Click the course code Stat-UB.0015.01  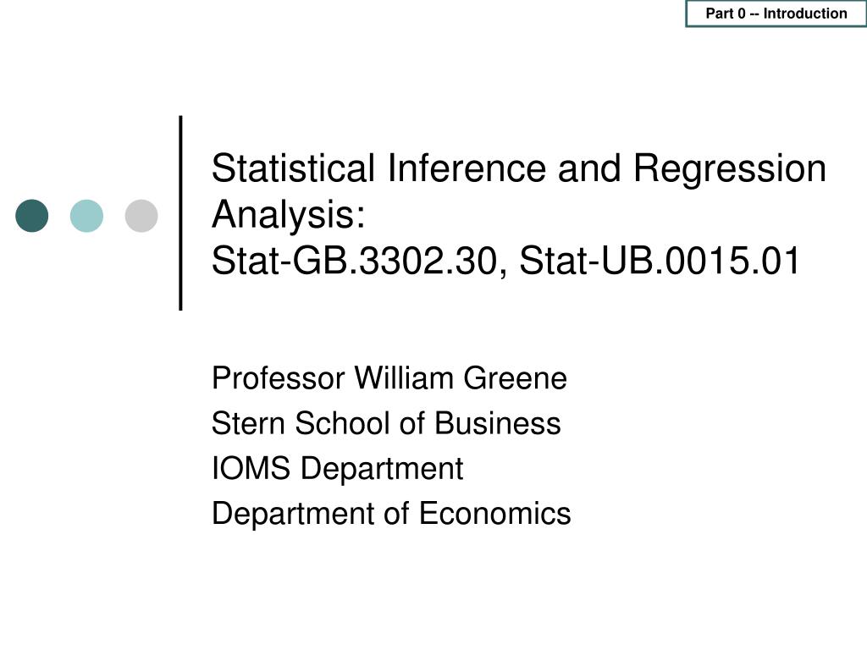(x=659, y=261)
